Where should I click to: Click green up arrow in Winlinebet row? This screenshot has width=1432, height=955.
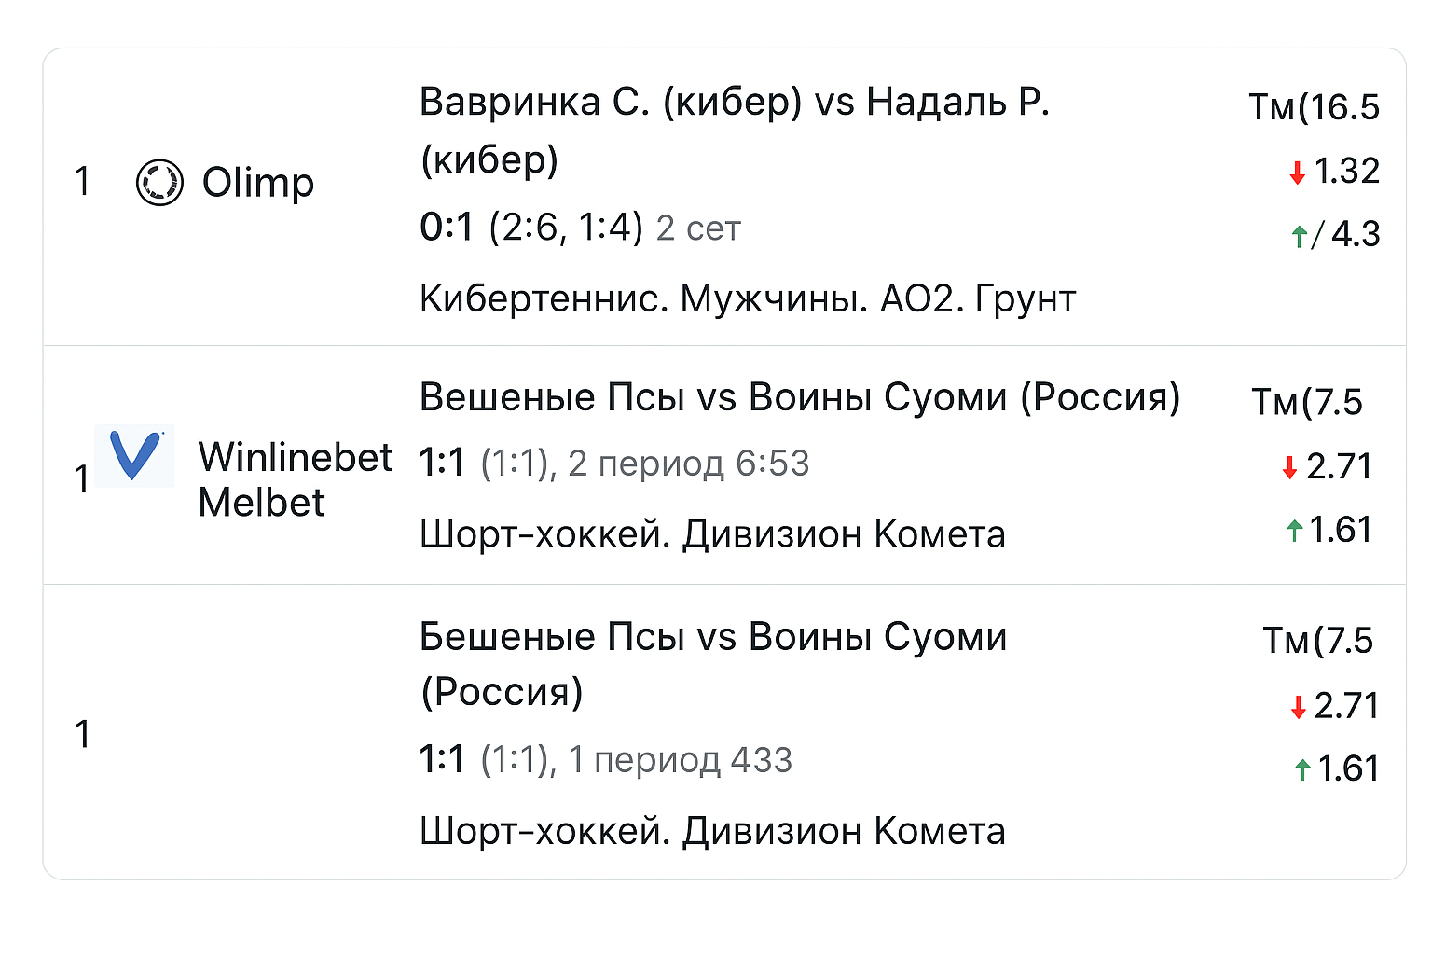[1294, 531]
